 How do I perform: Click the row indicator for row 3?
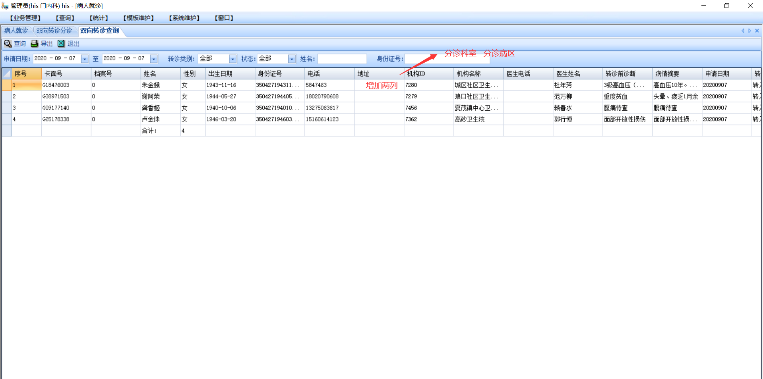tap(7, 108)
